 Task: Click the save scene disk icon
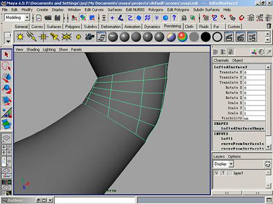point(57,18)
